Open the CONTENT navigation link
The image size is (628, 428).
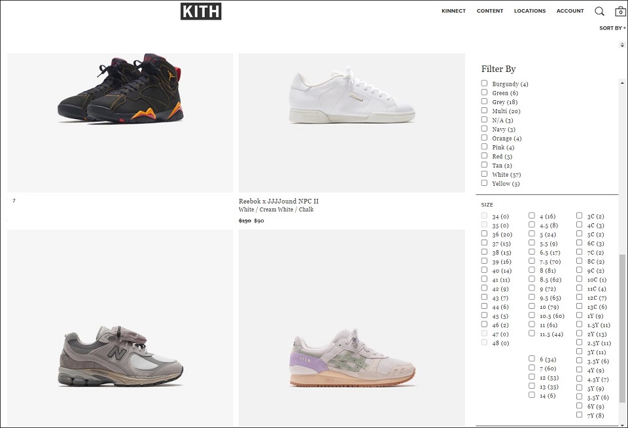coord(489,11)
